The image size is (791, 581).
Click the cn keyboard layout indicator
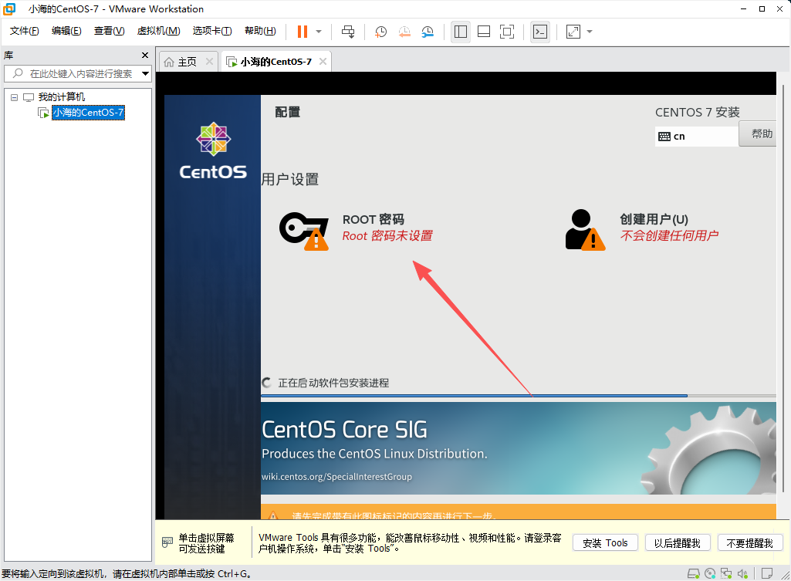[x=696, y=136]
